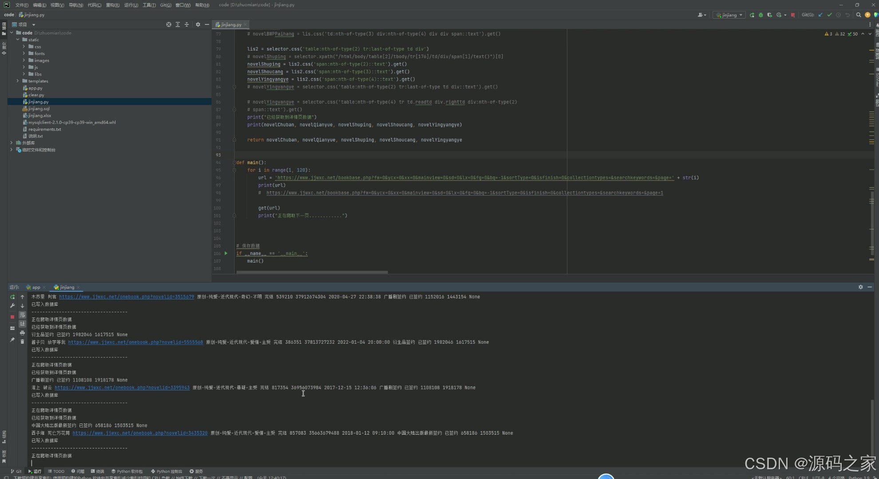Open Search Everywhere magnifier icon
The width and height of the screenshot is (879, 479).
tap(859, 15)
